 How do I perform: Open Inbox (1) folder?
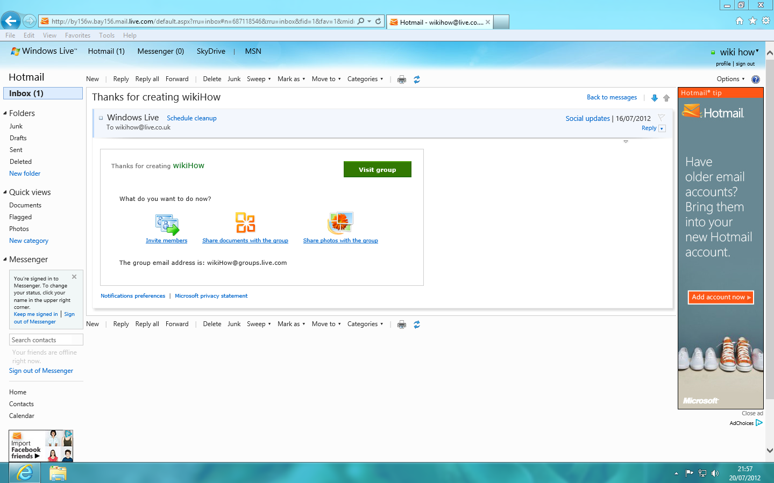[x=43, y=93]
